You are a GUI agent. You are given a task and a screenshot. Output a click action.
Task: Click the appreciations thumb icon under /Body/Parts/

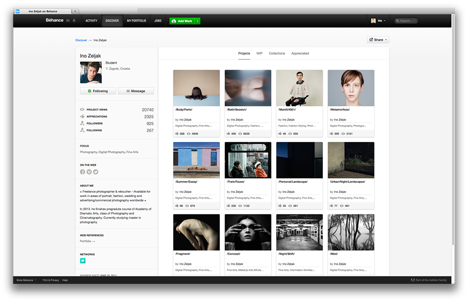coord(177,134)
